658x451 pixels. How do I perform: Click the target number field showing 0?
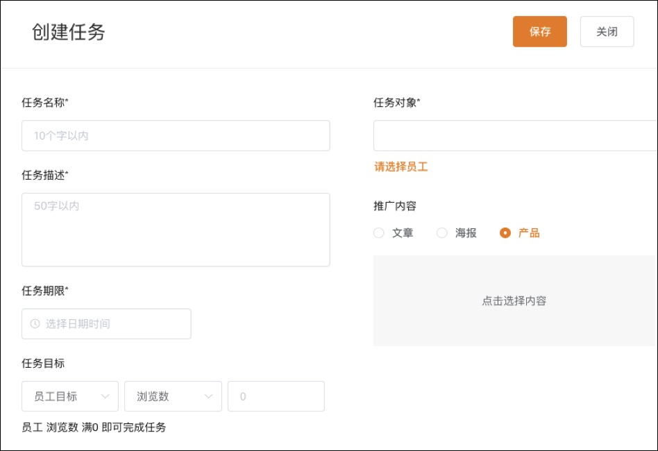pyautogui.click(x=276, y=396)
